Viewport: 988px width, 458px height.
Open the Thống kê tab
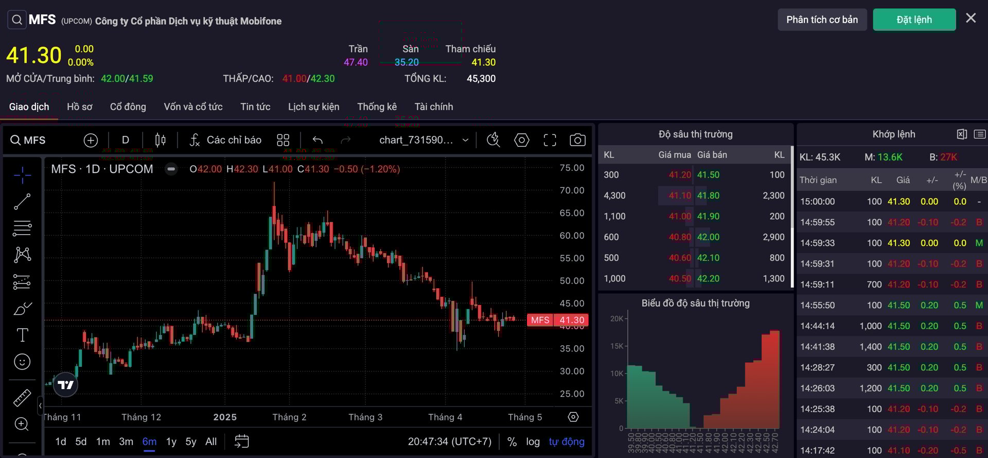377,107
